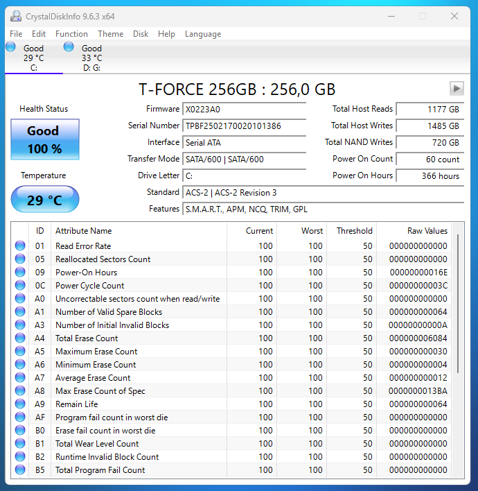Click status orb for Power Cycle Count
The image size is (478, 491).
point(20,285)
